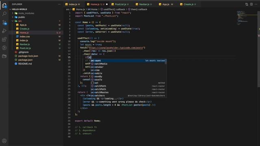Open the .gitignore file

tap(36, 52)
